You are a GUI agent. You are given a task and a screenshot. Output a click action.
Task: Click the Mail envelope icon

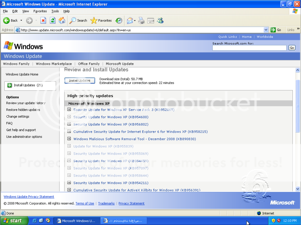[130, 21]
